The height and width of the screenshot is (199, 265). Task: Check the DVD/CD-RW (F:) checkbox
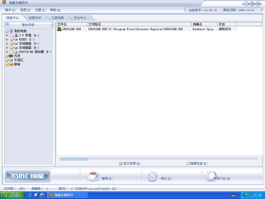tap(12, 52)
